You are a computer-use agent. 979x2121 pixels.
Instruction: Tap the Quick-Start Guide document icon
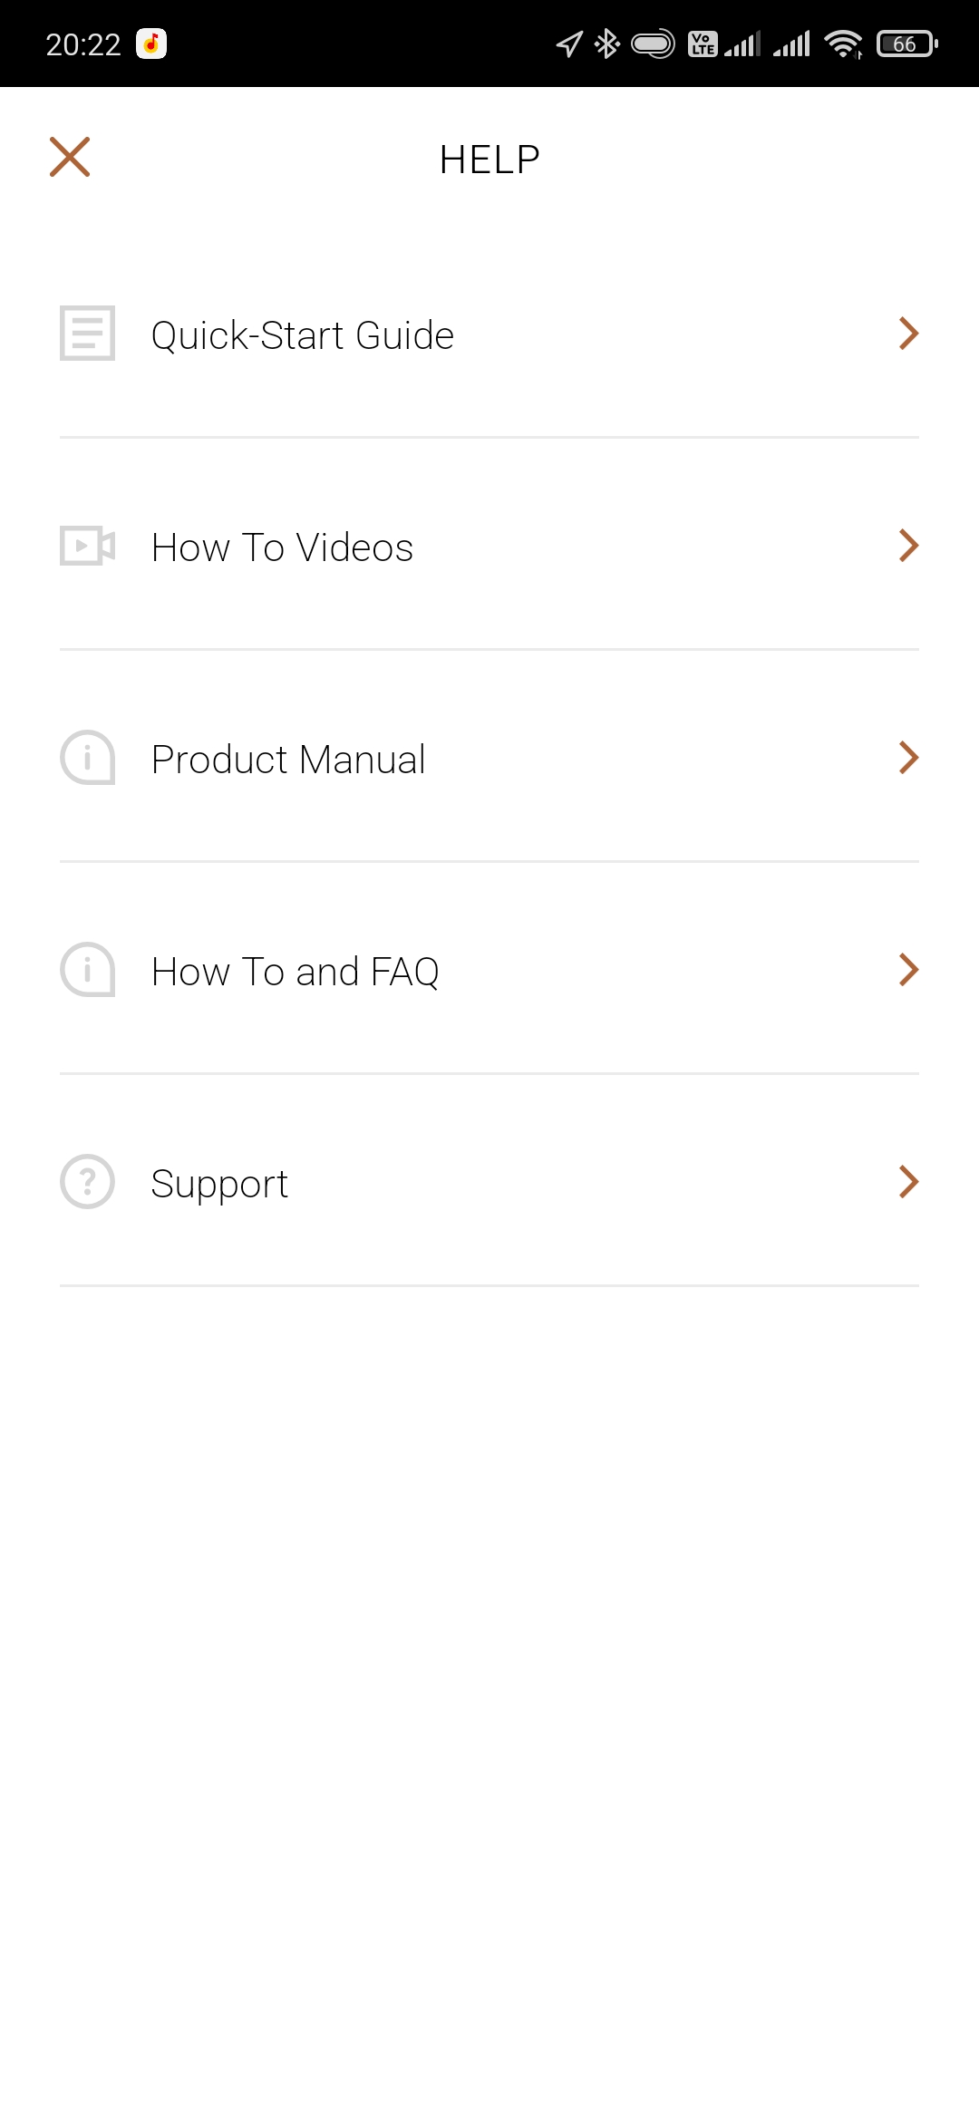[x=87, y=334]
